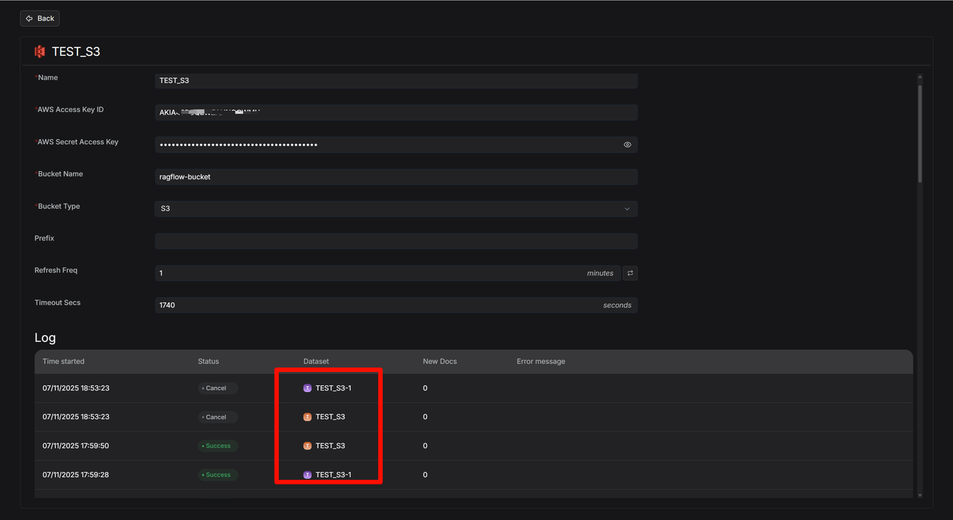Open TEST_S3-1 dataset in the first log row
This screenshot has width=953, height=520.
pos(333,388)
